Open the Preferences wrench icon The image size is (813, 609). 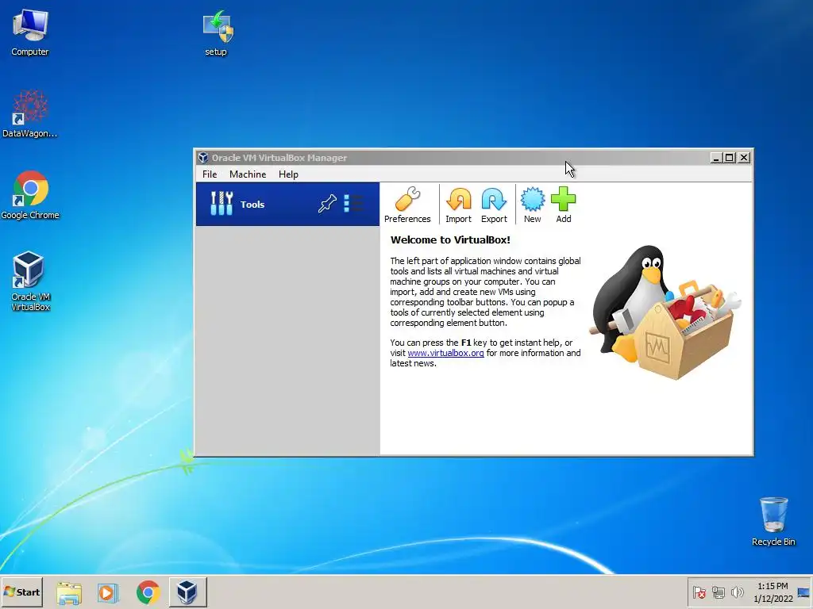tap(407, 205)
